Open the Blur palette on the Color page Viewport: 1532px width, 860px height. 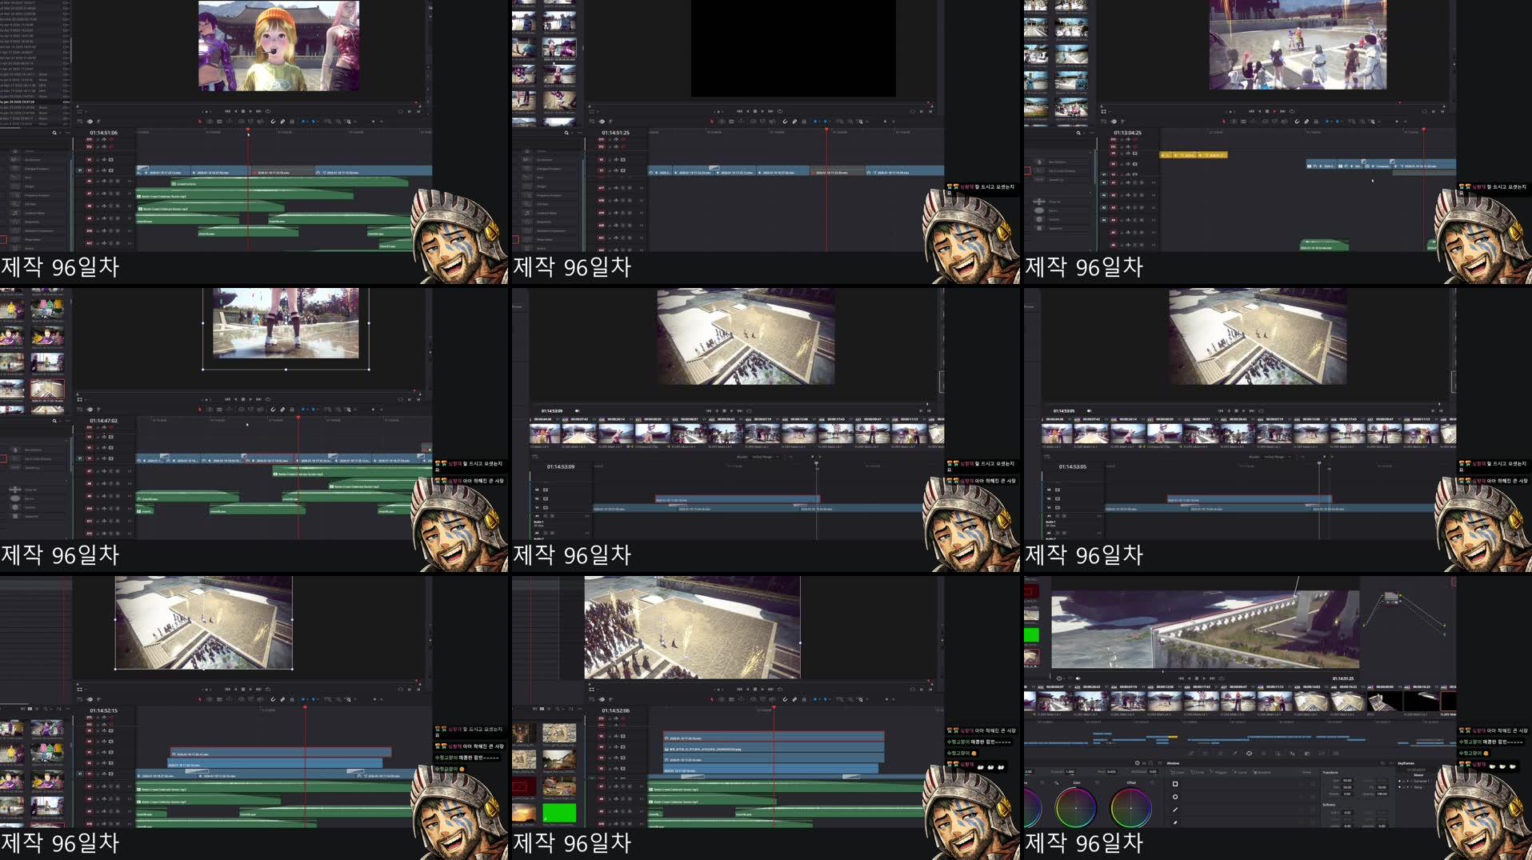(x=1292, y=754)
